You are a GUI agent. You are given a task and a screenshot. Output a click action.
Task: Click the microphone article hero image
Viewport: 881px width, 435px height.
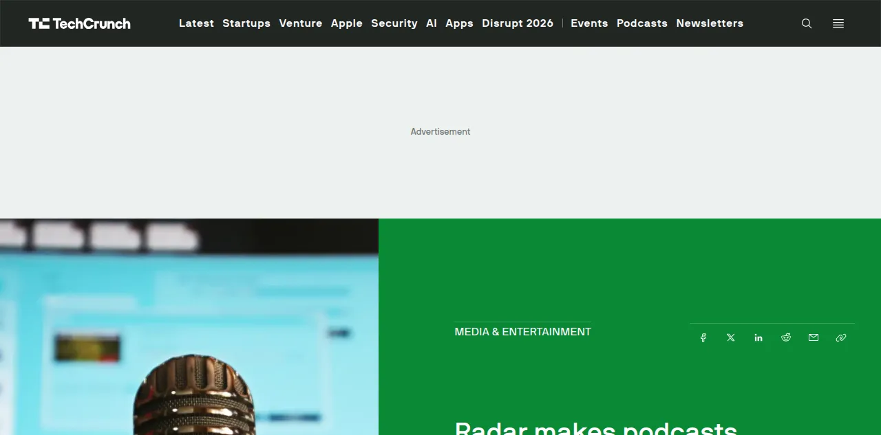(189, 327)
